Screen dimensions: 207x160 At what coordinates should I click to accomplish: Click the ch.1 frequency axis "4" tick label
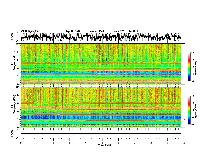tap(18, 68)
